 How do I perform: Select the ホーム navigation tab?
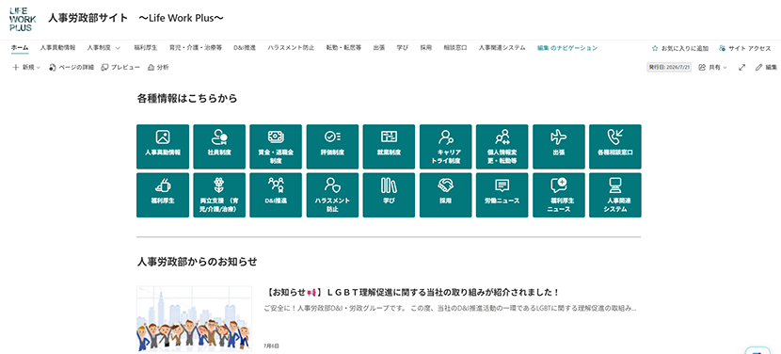coord(20,48)
